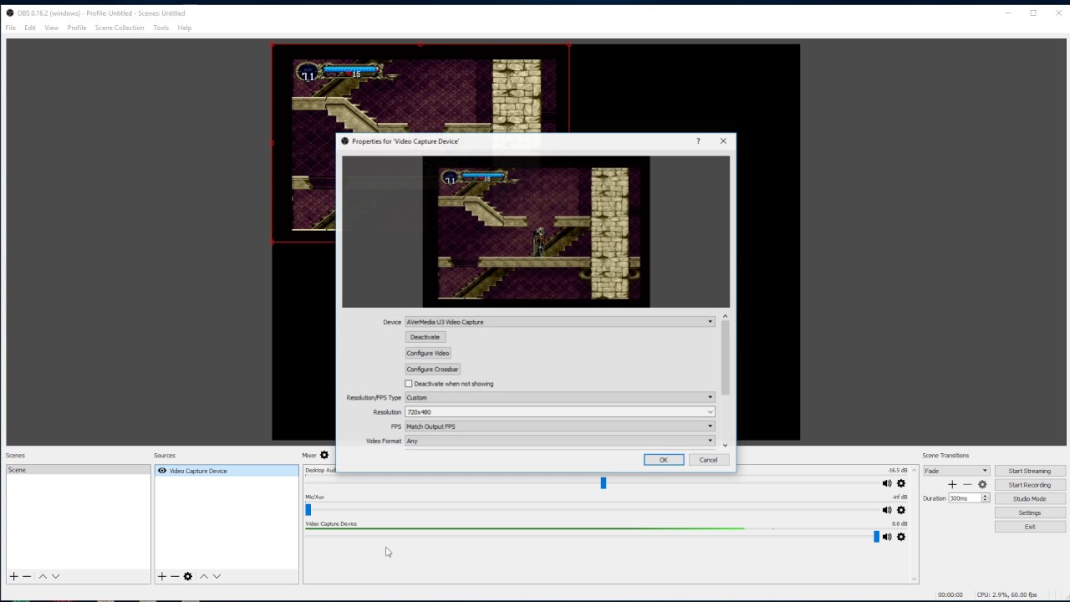
Task: Click Start Recording button
Action: pyautogui.click(x=1030, y=485)
